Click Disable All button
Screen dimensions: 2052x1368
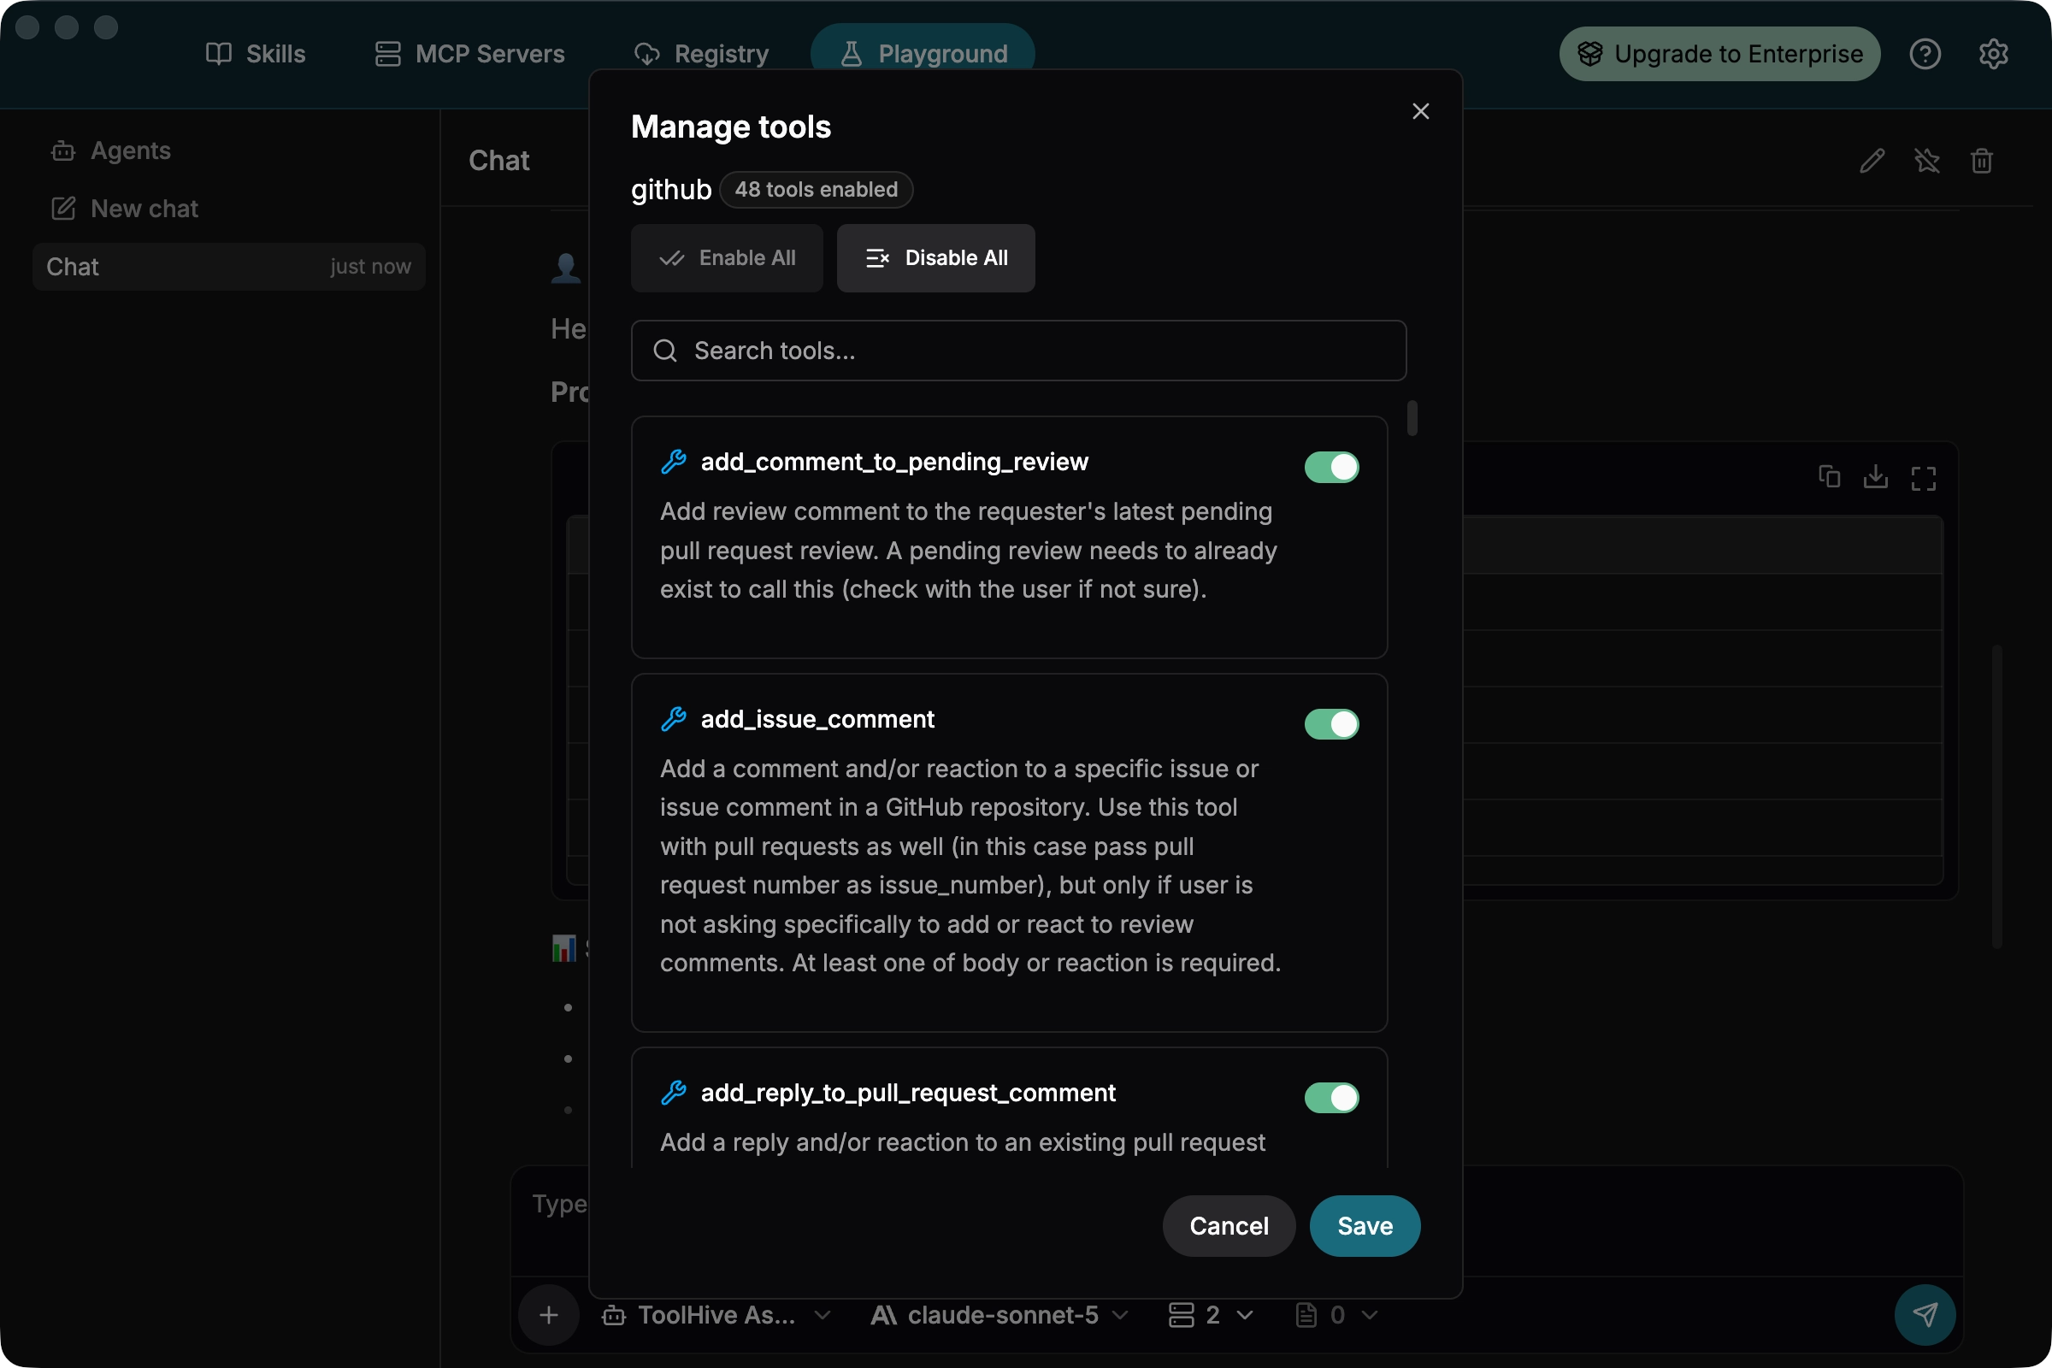tap(935, 257)
